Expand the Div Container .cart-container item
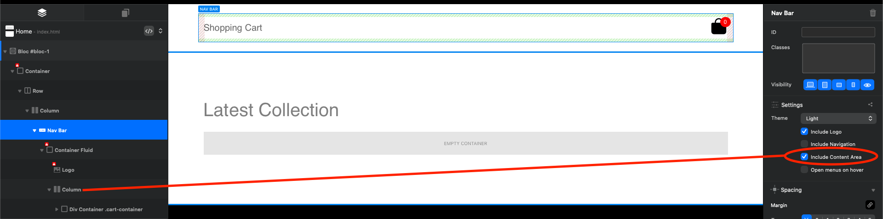The image size is (883, 219). pyautogui.click(x=57, y=209)
